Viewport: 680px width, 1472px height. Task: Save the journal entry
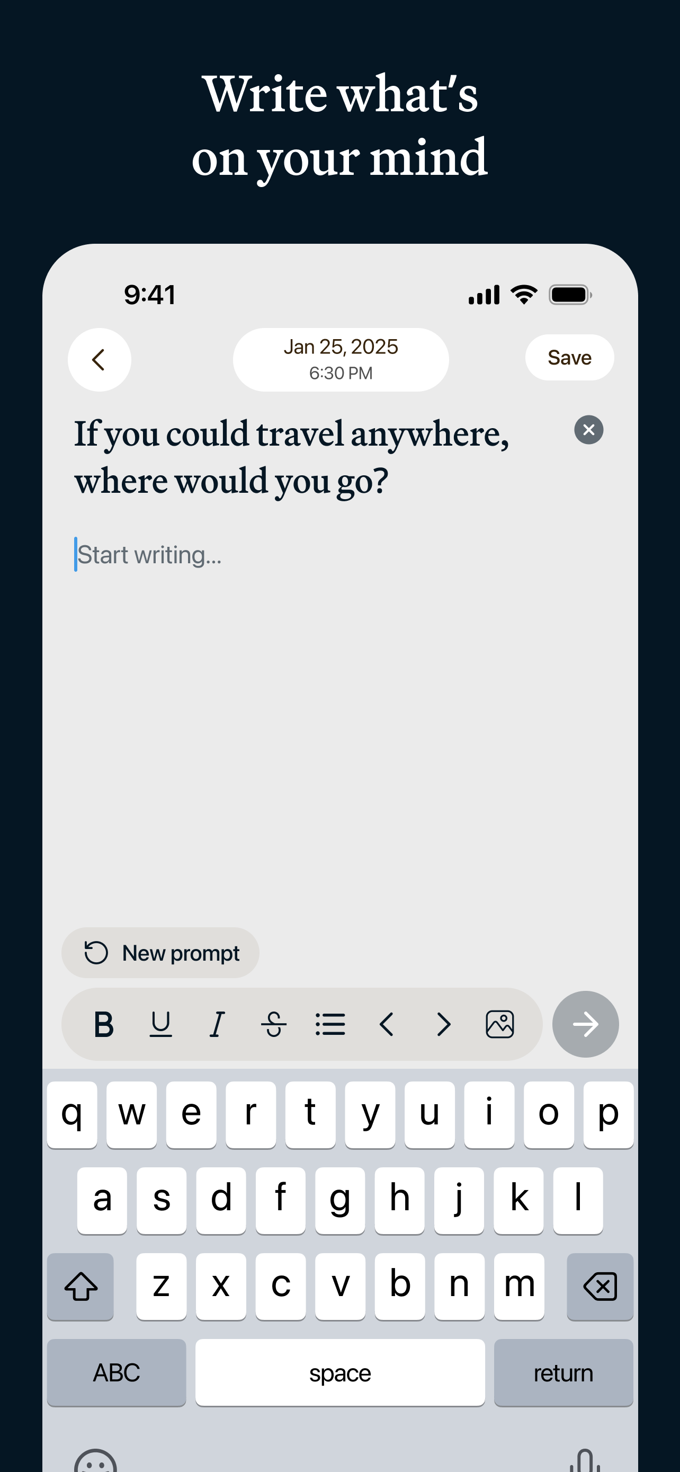pos(569,358)
